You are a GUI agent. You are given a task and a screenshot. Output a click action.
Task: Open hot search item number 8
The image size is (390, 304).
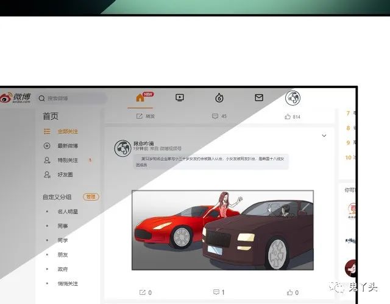(351, 128)
